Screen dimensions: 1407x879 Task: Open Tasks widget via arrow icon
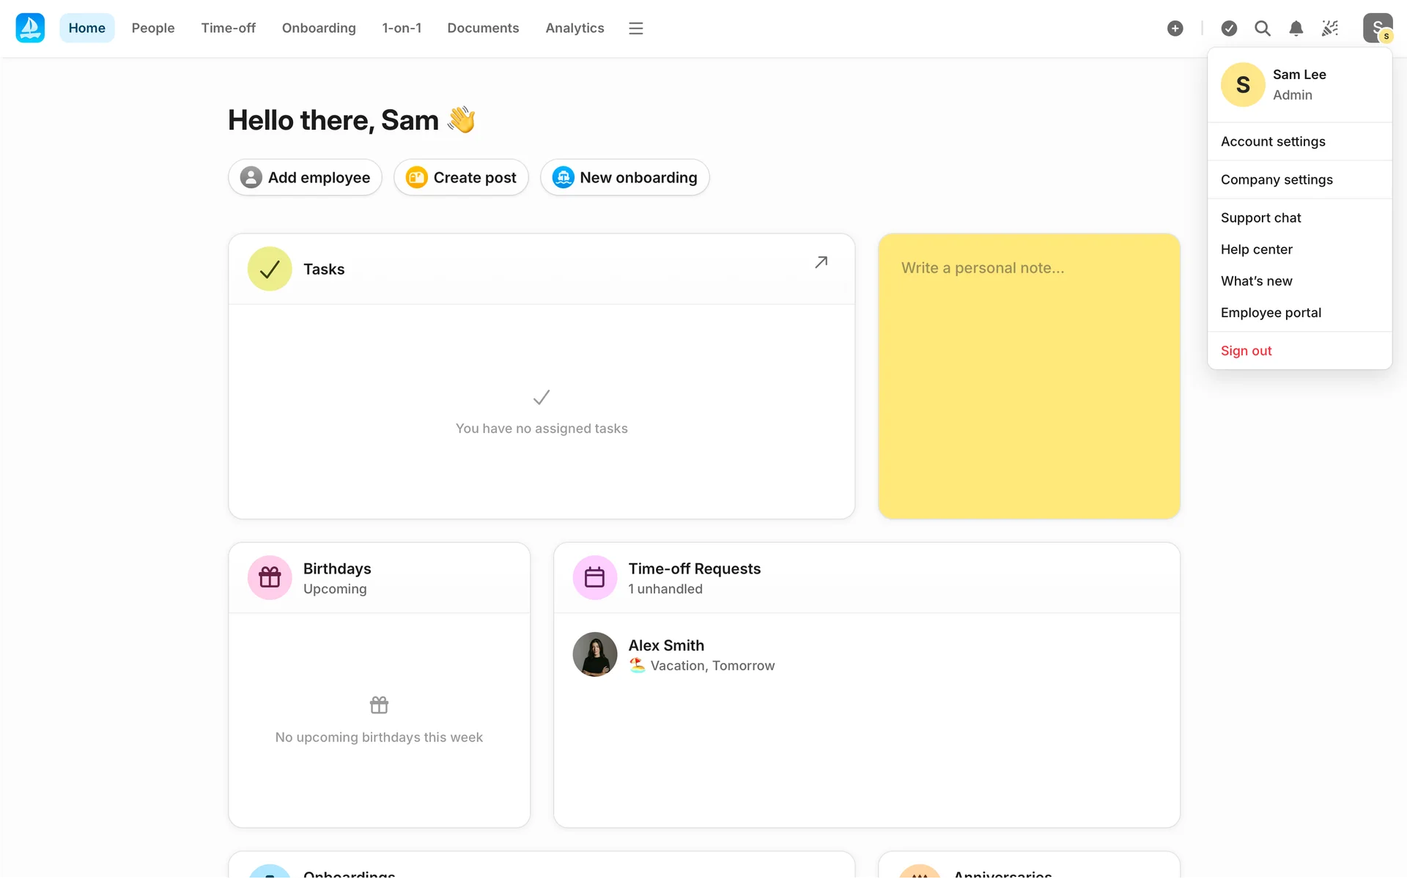(821, 262)
